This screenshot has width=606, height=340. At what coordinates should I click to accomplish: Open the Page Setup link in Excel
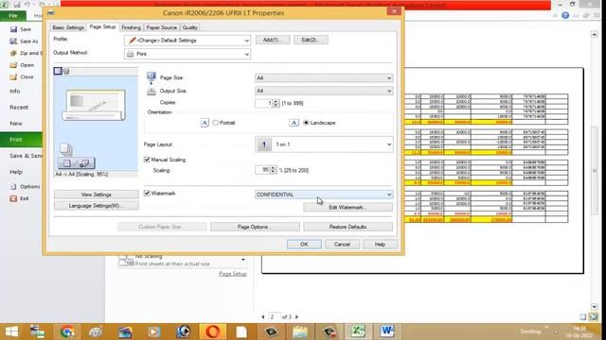click(x=233, y=274)
